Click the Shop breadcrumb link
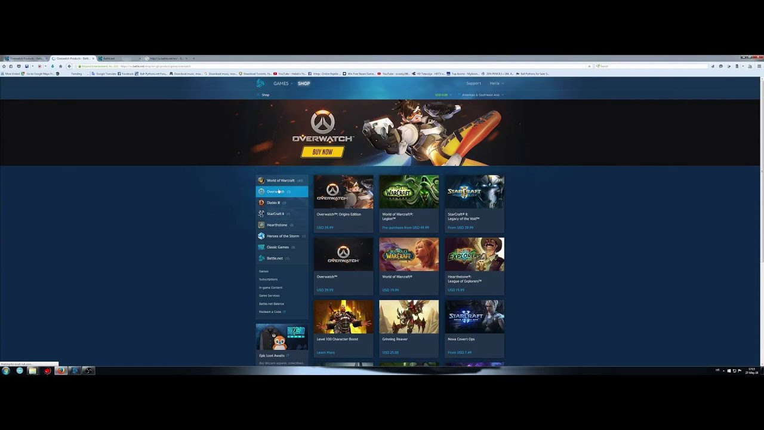The height and width of the screenshot is (430, 764). 265,95
